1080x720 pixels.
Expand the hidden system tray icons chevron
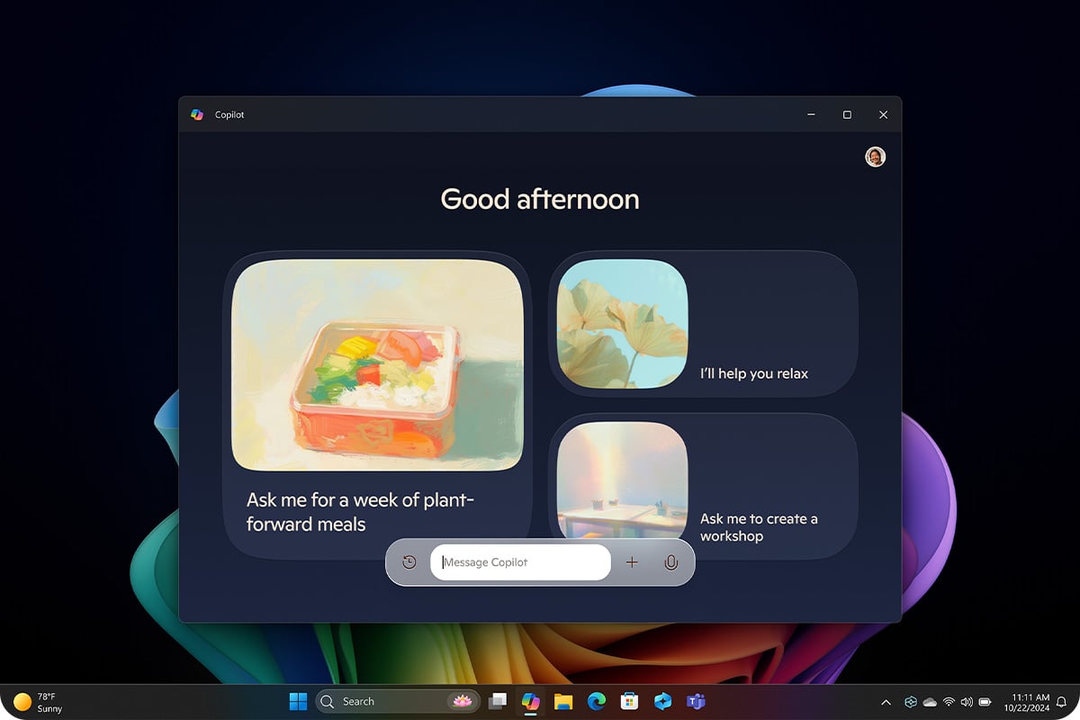tap(886, 702)
